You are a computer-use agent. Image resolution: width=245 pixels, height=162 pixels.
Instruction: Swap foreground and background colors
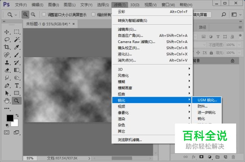[17, 115]
